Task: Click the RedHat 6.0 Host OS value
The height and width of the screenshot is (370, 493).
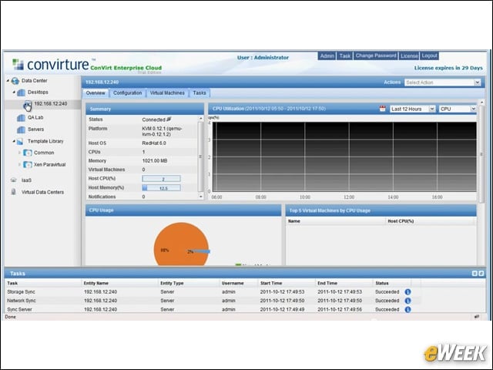Action: click(x=154, y=143)
